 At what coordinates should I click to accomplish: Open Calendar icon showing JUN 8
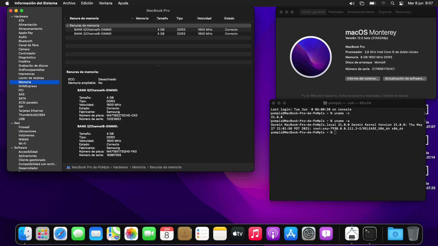pos(167,234)
